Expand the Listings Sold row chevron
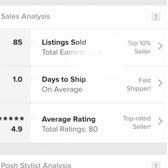The width and height of the screenshot is (168, 168). [x=160, y=46]
